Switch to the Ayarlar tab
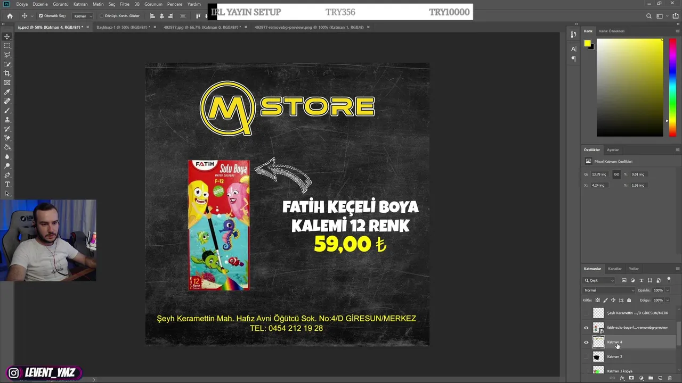 point(613,149)
